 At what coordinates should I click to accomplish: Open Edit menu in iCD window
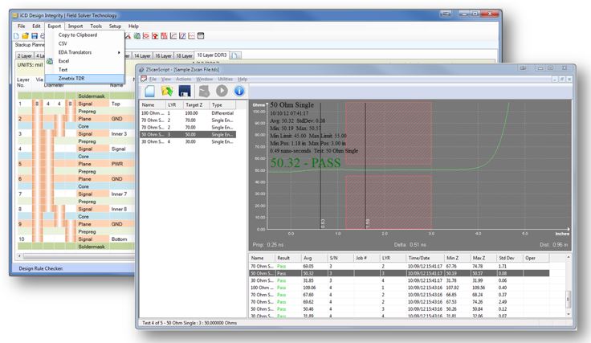tap(36, 26)
